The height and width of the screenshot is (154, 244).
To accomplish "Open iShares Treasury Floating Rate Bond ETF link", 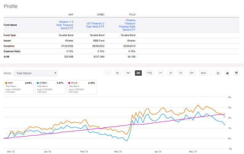I will 127,25.
